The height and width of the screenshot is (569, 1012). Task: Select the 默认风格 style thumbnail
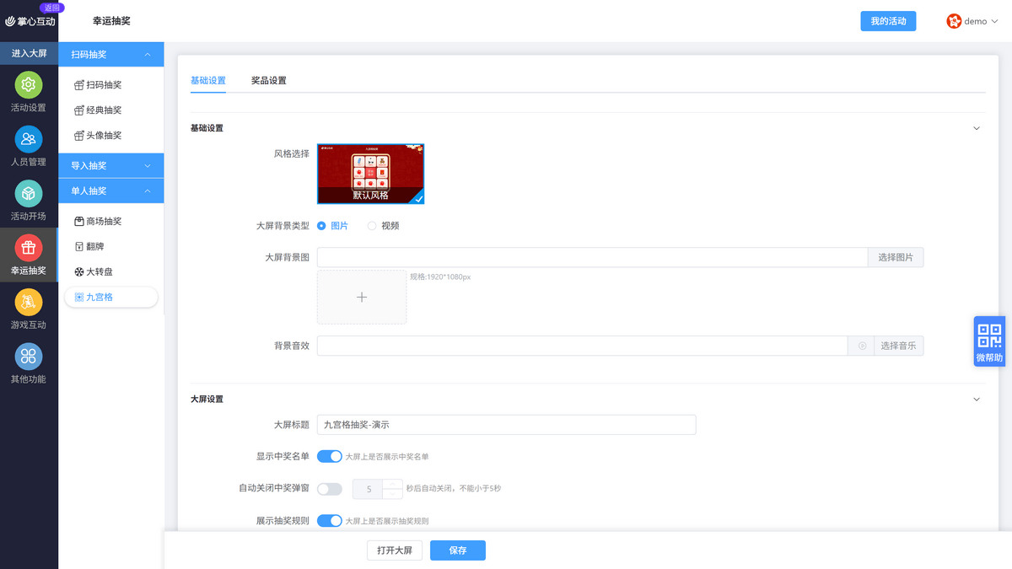click(x=371, y=174)
